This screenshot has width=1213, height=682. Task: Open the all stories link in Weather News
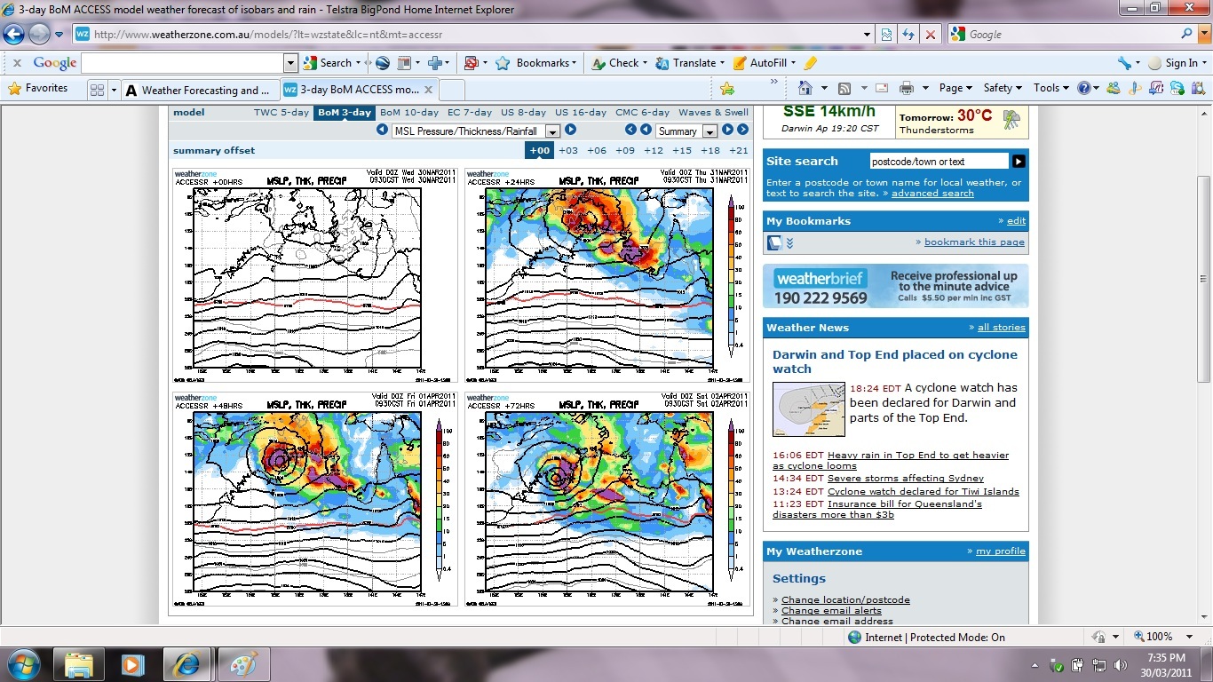pyautogui.click(x=1001, y=328)
